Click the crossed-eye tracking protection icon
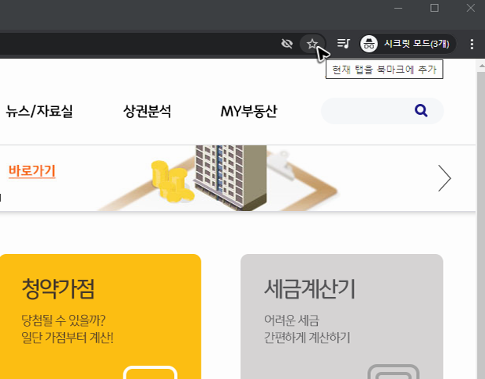485x379 pixels. (287, 44)
